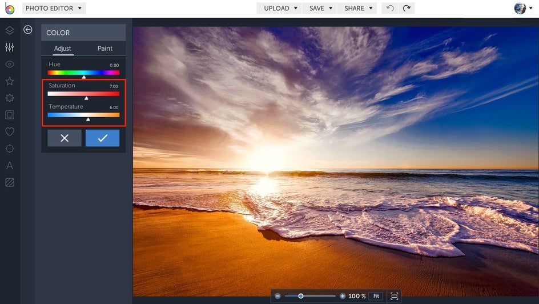Click the Saturation value 7.00
539x304 pixels.
point(114,86)
